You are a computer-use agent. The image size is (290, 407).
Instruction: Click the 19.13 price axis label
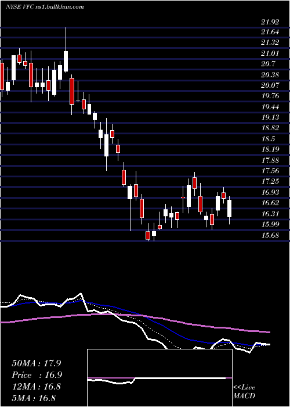tap(270, 117)
